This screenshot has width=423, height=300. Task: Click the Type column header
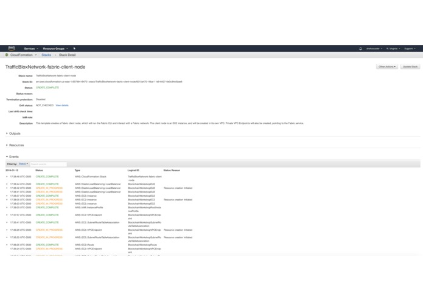pyautogui.click(x=77, y=171)
